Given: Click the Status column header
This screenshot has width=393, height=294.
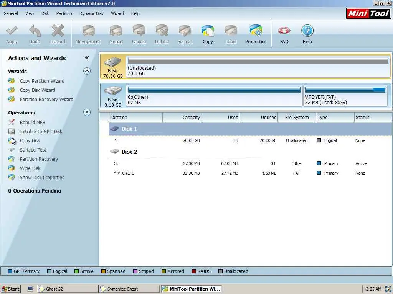Looking at the screenshot, I should click(373, 117).
